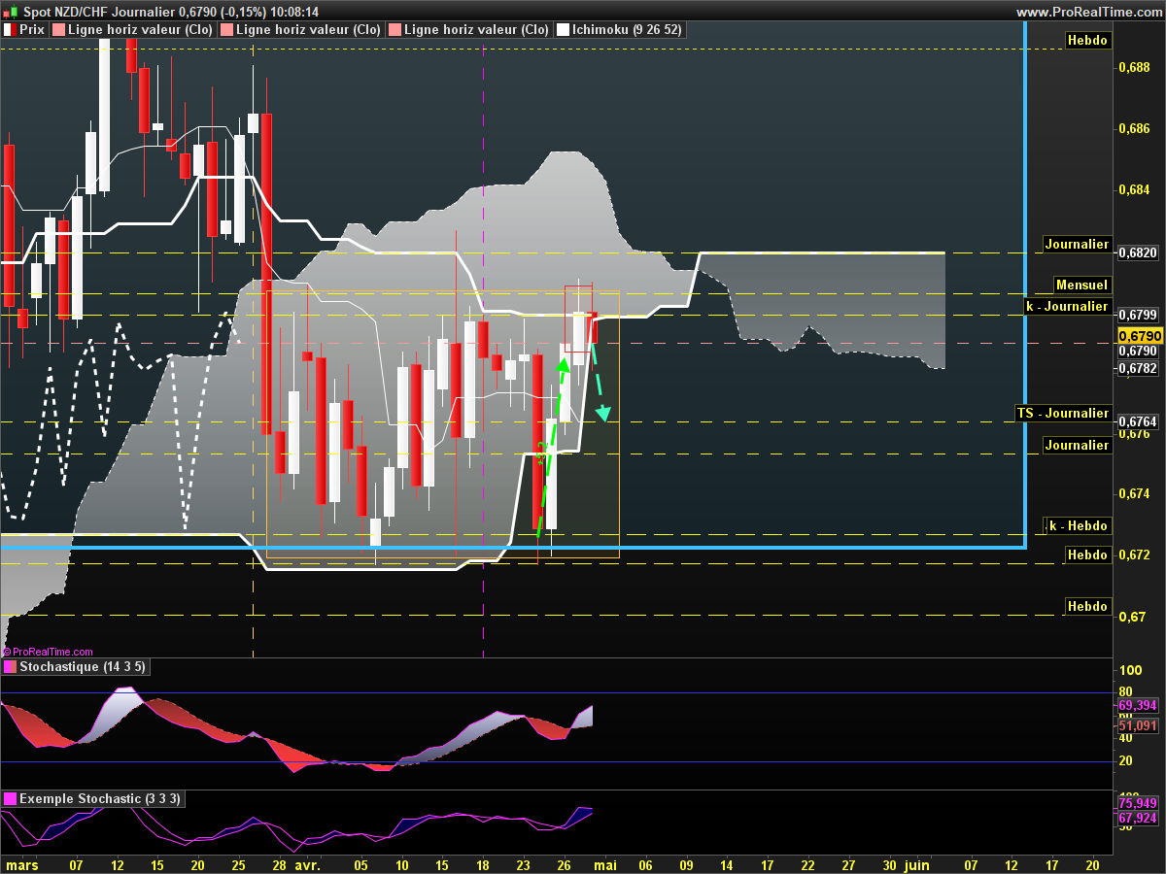
Task: Open the Stochastique (14 3 5) panel label
Action: 82,667
